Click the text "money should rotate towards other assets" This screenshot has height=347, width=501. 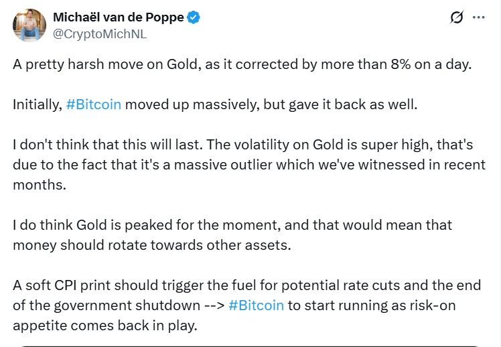coord(152,244)
